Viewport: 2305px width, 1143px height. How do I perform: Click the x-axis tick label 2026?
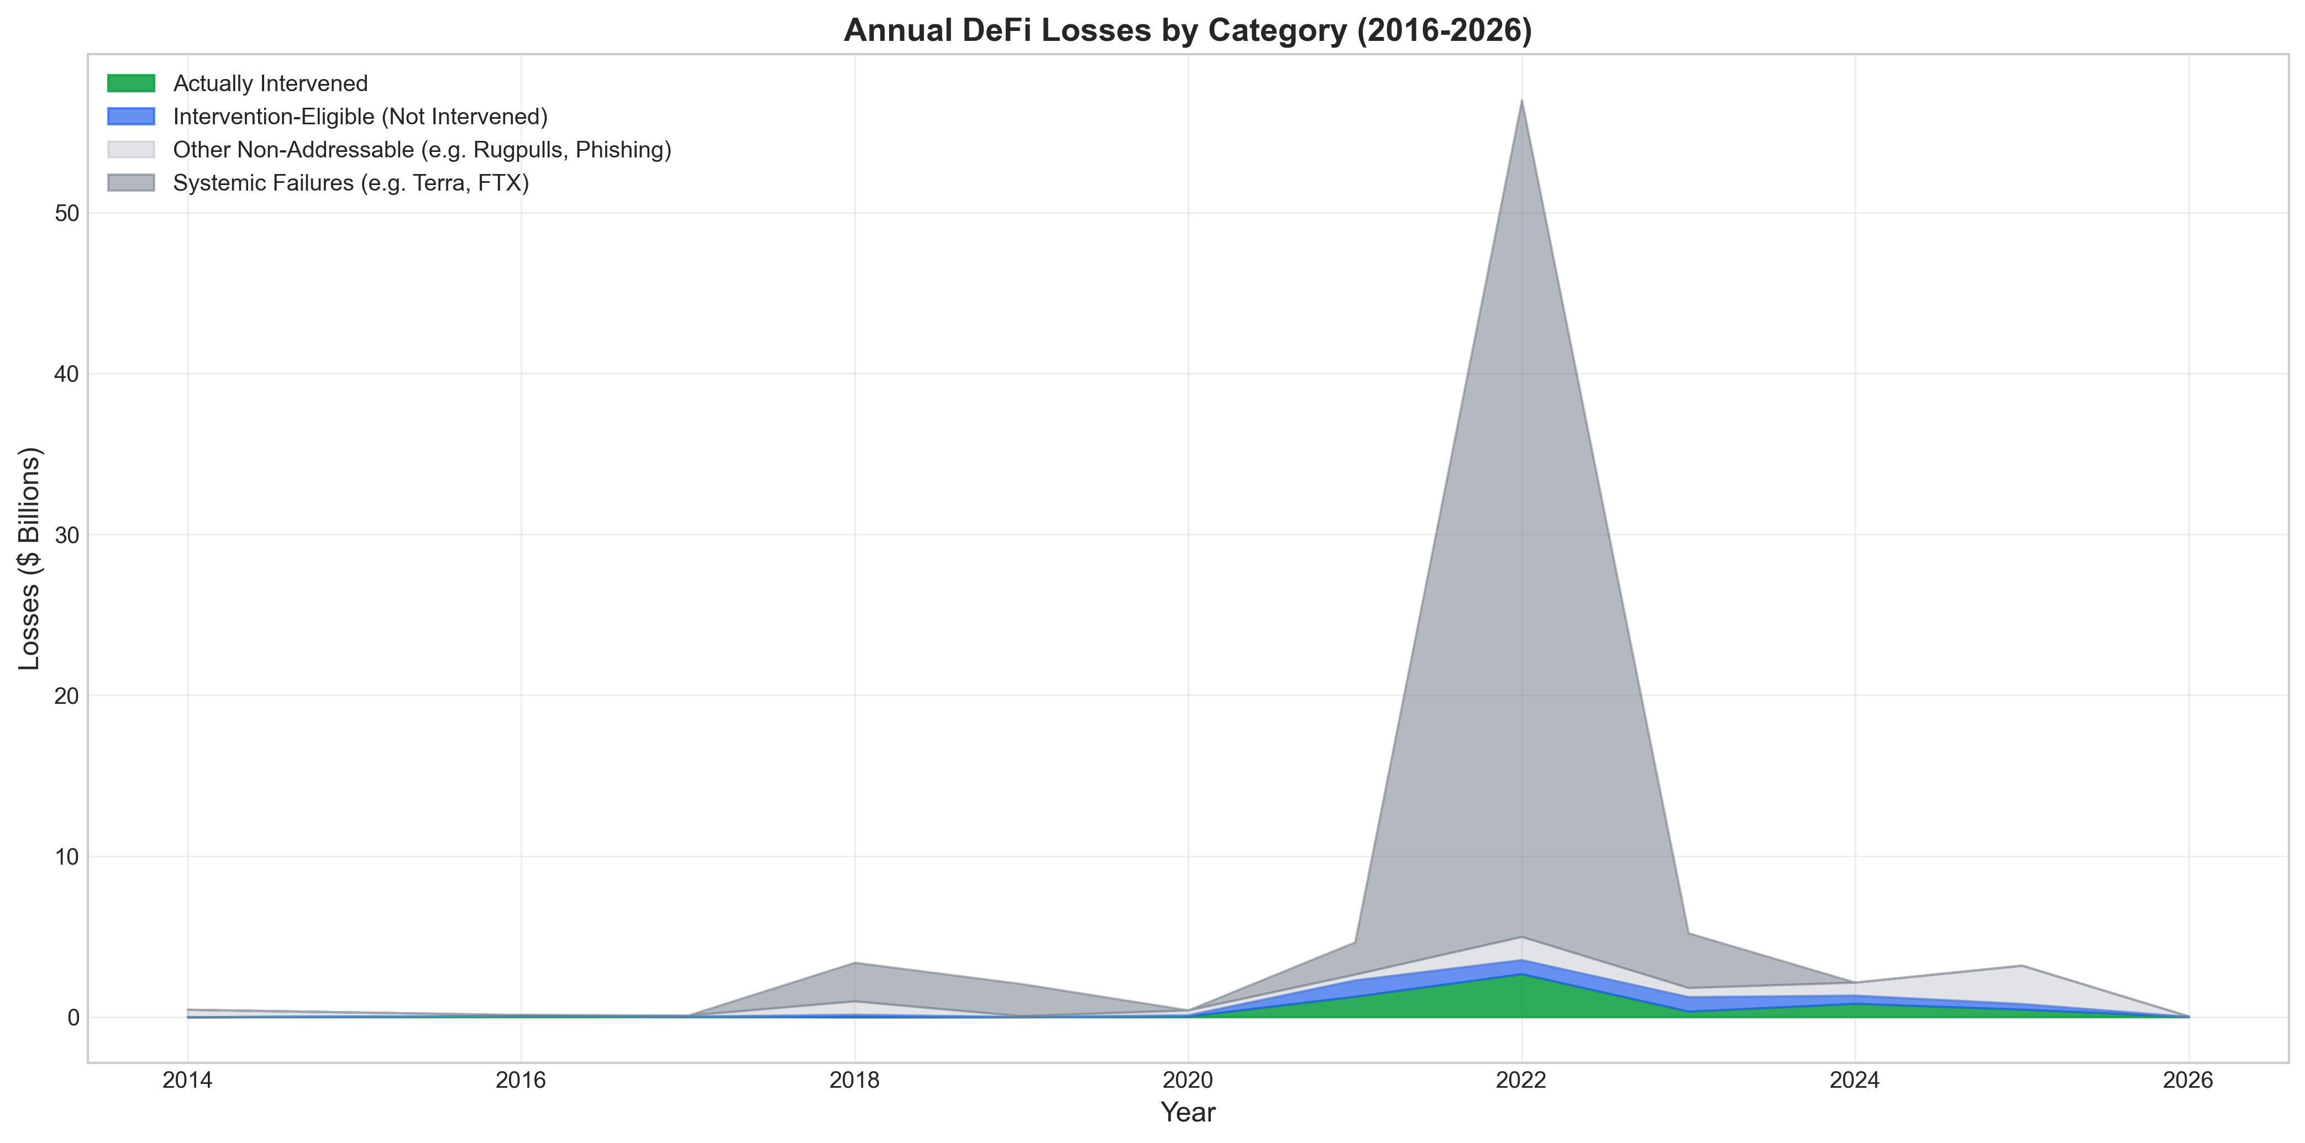2188,1081
